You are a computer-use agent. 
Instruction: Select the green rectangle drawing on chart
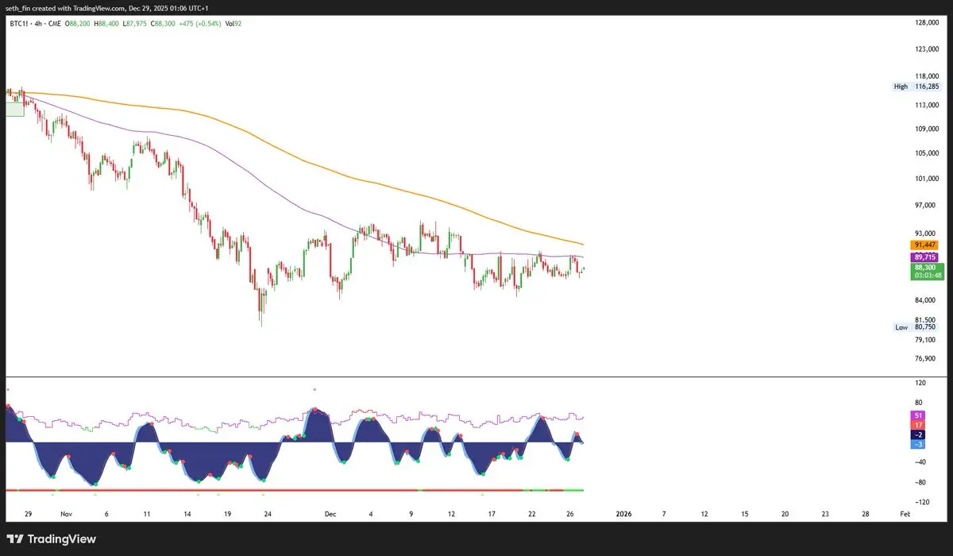coord(15,109)
